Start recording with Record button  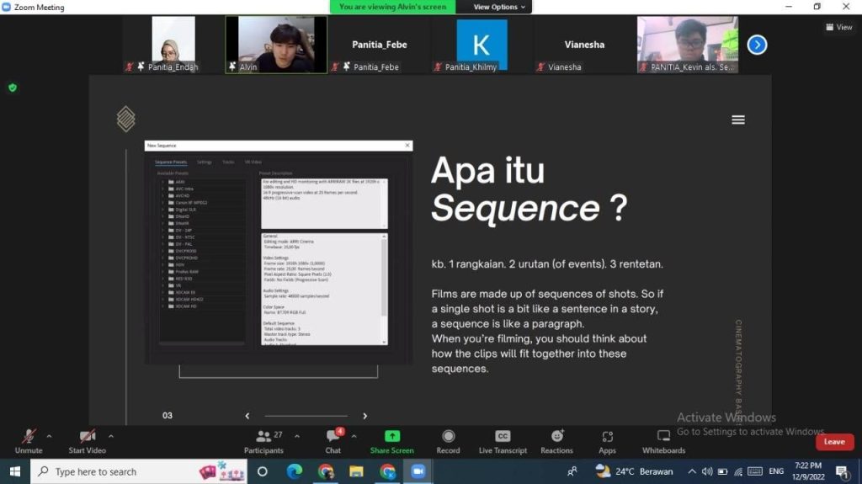[x=448, y=442]
